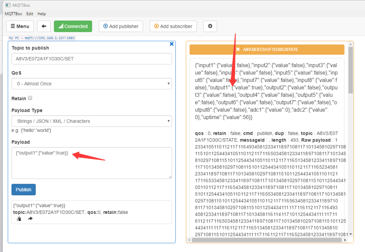Click subscriber panel scroll down arrow
The height and width of the screenshot is (252, 365).
[351, 234]
